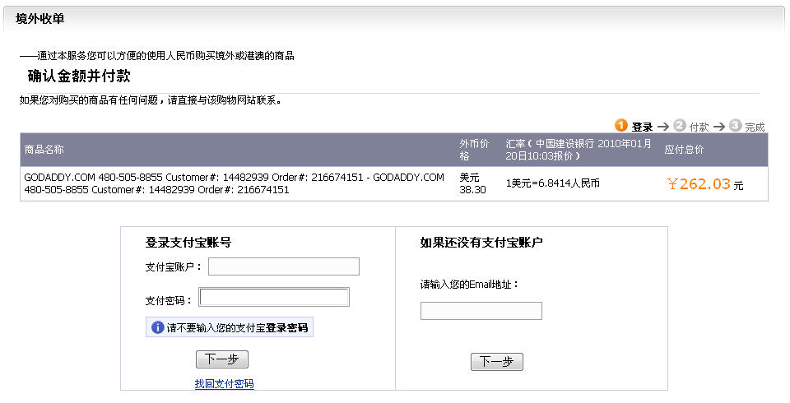Click the blue info icon in password warning
This screenshot has width=790, height=403.
tap(158, 327)
